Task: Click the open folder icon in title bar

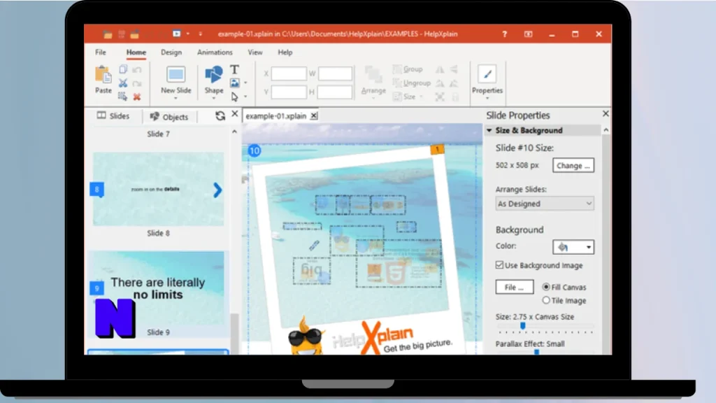Action: tap(107, 34)
